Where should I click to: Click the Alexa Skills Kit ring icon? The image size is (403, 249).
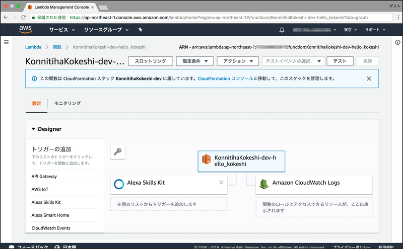(119, 184)
